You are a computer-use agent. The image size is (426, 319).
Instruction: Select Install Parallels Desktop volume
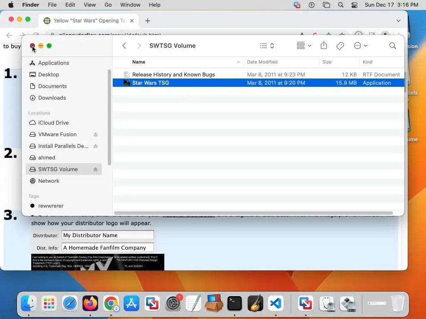pyautogui.click(x=64, y=146)
